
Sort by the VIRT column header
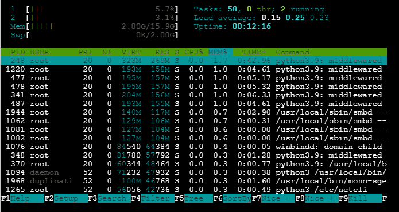(131, 52)
